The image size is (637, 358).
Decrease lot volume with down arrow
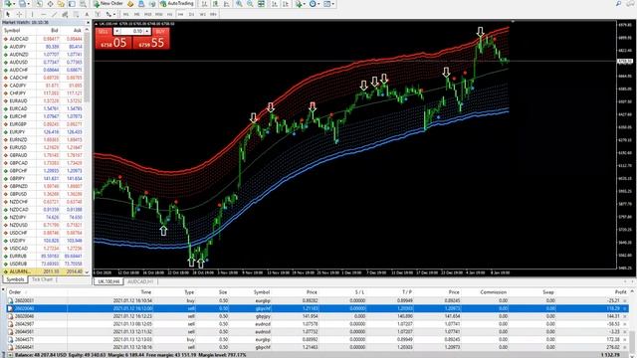(x=116, y=31)
